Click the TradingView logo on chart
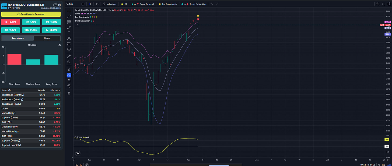392x166 pixels. (x=78, y=153)
